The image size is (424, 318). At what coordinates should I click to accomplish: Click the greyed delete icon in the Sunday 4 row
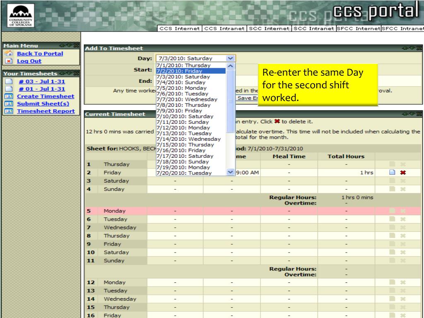click(403, 189)
